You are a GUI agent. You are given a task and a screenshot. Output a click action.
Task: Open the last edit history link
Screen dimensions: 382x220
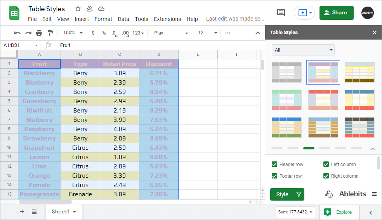tap(235, 19)
